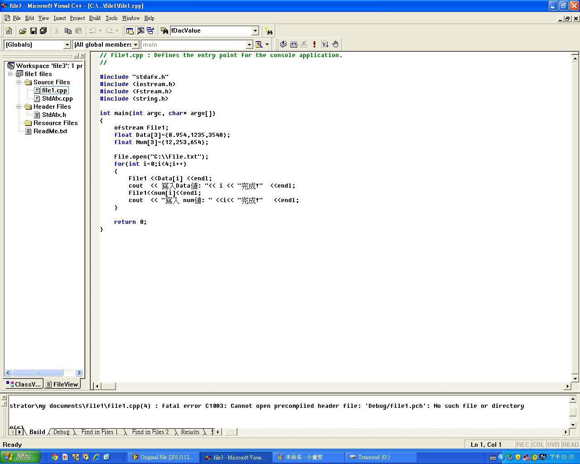580x464 pixels.
Task: Switch to the ClassView tab
Action: pyautogui.click(x=24, y=384)
